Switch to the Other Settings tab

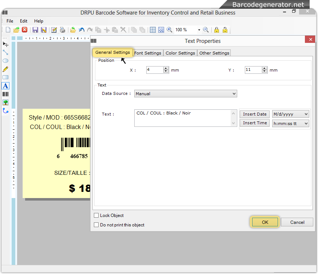pyautogui.click(x=214, y=53)
